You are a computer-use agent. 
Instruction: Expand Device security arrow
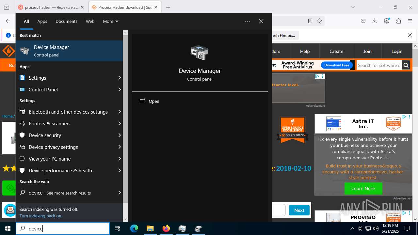click(x=120, y=135)
